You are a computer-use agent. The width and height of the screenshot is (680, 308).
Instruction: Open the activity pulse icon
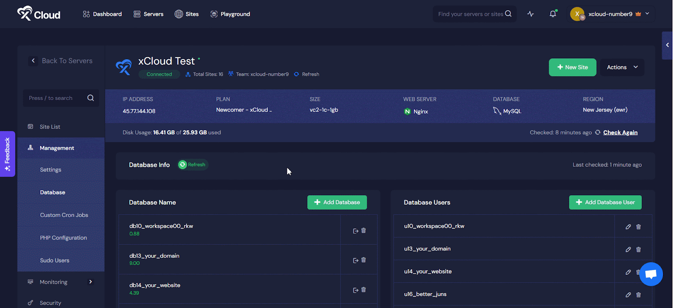click(530, 14)
